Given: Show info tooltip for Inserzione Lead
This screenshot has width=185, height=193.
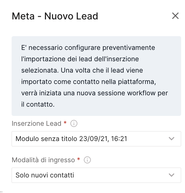Looking at the screenshot, I should [74, 123].
